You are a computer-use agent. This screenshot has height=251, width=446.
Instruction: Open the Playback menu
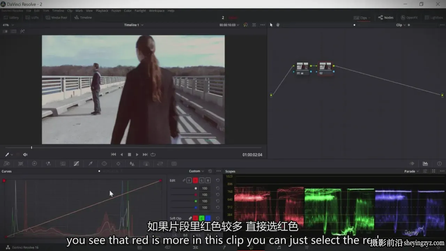tap(102, 11)
